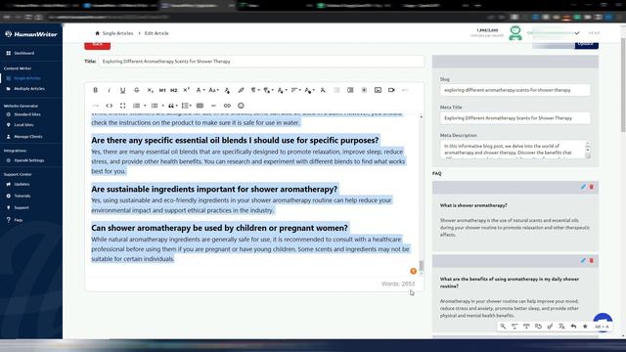Open the emoticons picker
This screenshot has height=352, width=626.
pyautogui.click(x=241, y=106)
